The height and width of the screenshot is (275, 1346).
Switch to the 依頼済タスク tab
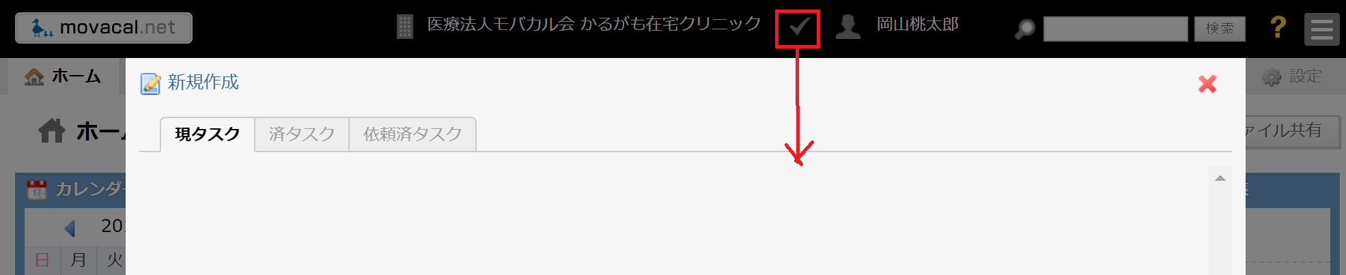[412, 134]
